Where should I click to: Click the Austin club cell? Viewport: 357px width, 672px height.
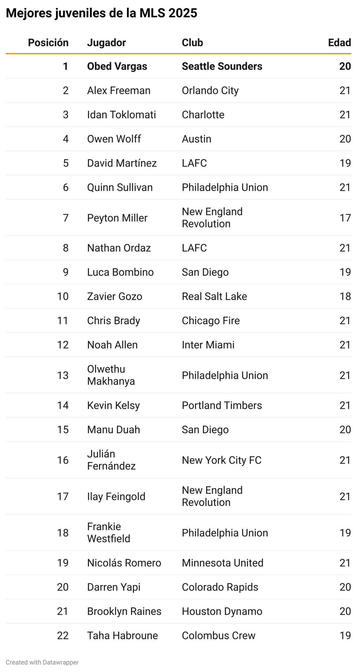pos(197,139)
